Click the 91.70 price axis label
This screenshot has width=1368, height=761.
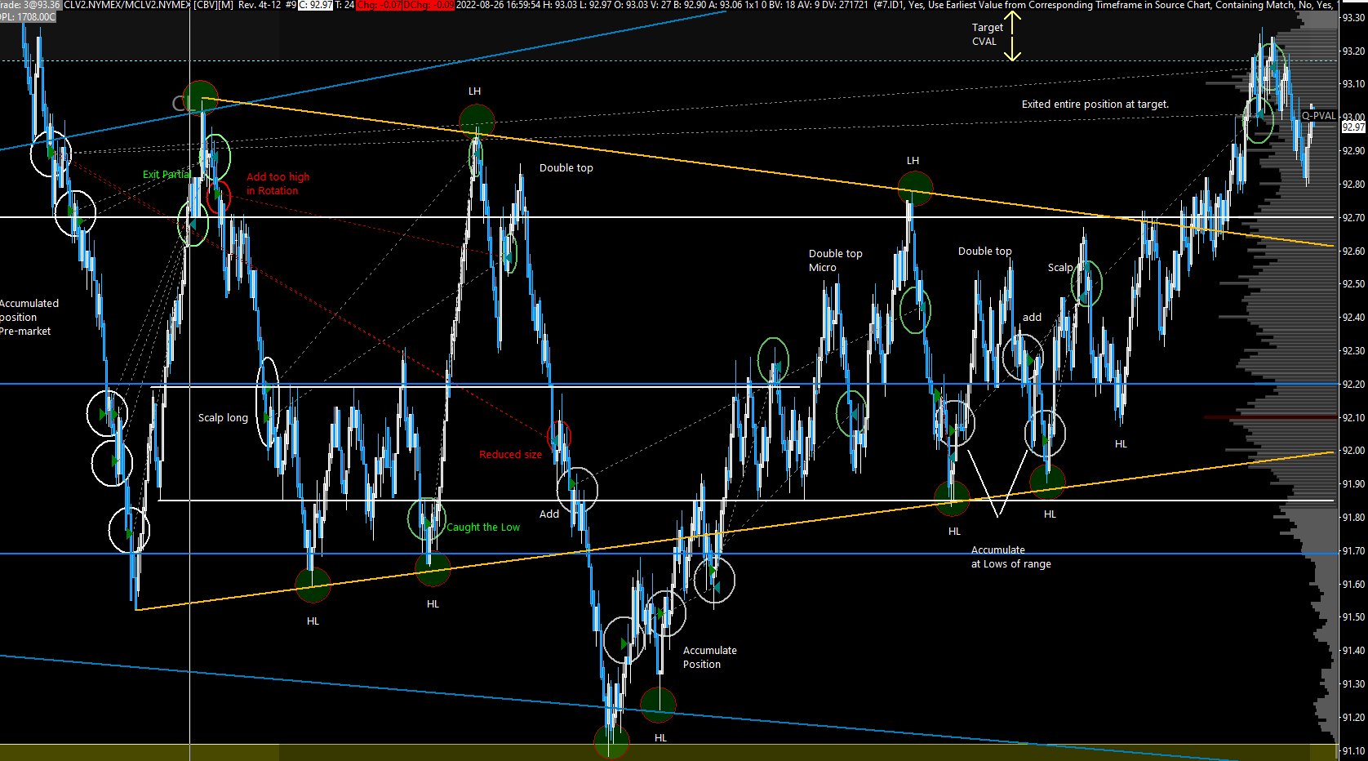pyautogui.click(x=1353, y=551)
